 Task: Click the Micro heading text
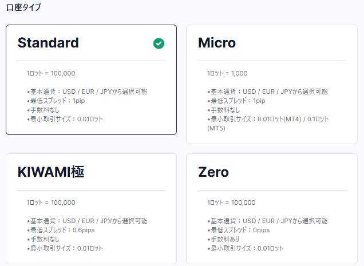coord(217,43)
